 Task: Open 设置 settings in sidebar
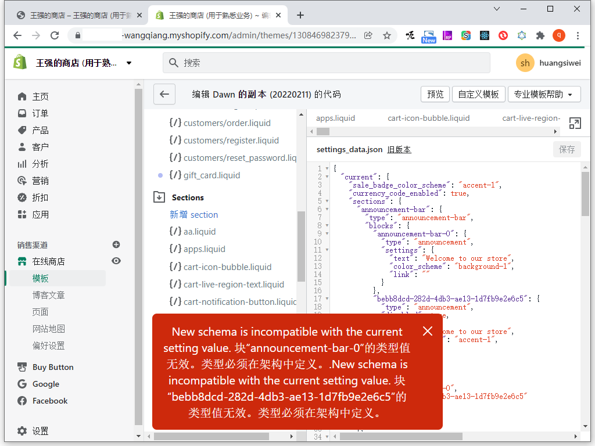click(x=40, y=431)
